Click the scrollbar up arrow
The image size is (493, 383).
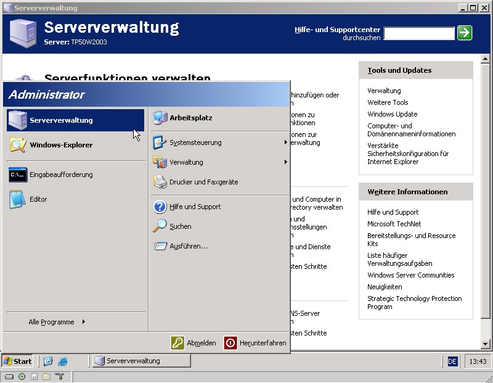tap(485, 59)
